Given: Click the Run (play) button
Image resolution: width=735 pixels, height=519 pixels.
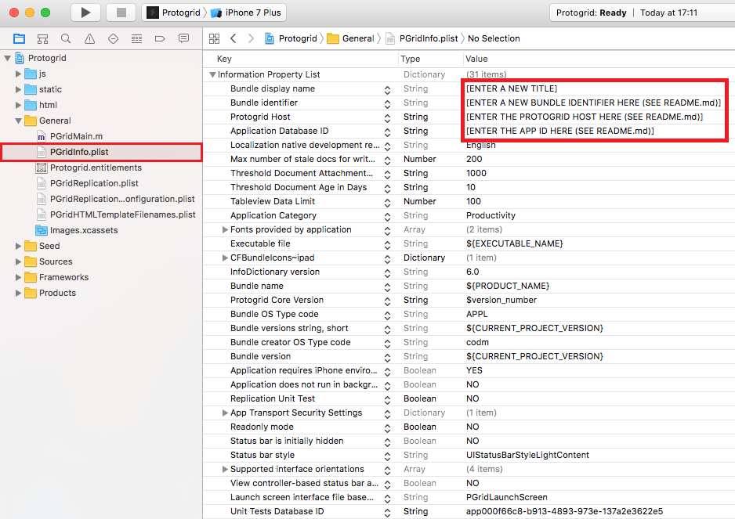Looking at the screenshot, I should pos(85,13).
